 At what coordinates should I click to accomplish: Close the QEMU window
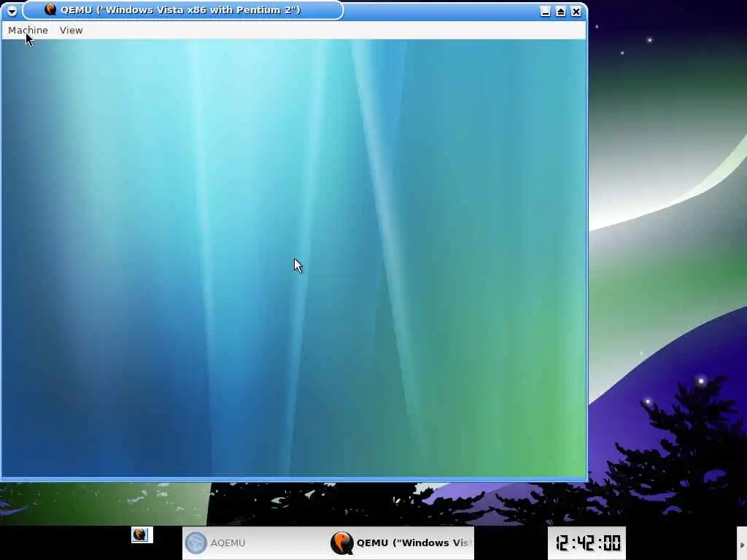pos(576,12)
